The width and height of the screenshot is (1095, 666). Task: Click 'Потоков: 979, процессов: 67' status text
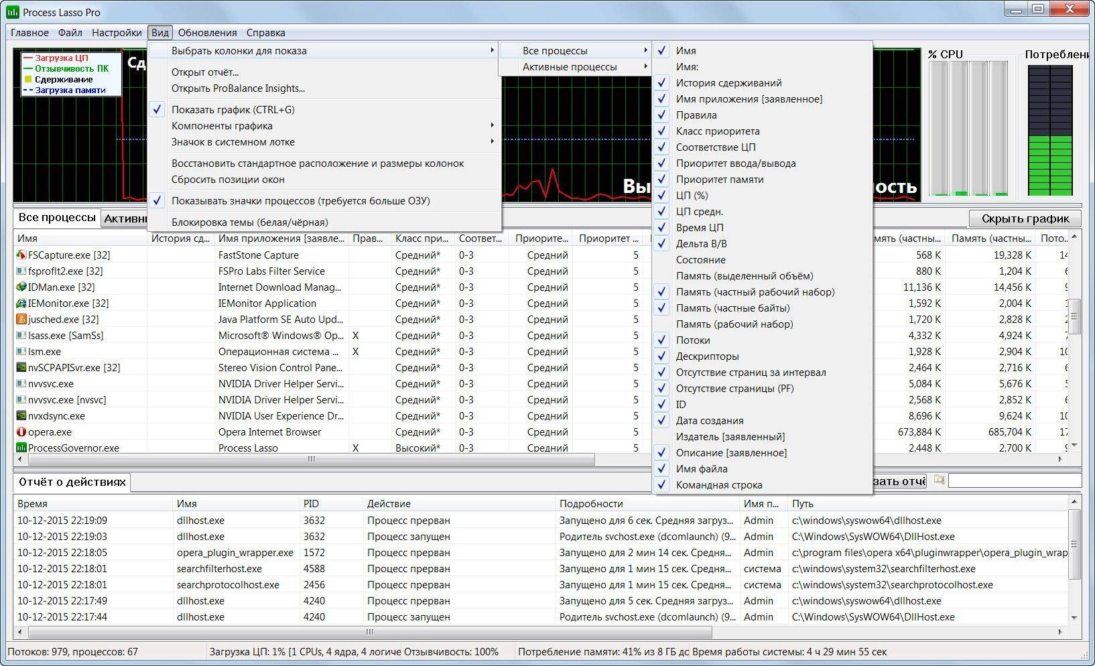[x=72, y=651]
